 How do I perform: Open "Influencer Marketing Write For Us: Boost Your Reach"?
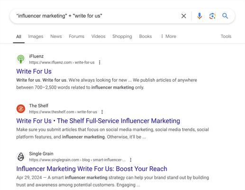(91, 169)
